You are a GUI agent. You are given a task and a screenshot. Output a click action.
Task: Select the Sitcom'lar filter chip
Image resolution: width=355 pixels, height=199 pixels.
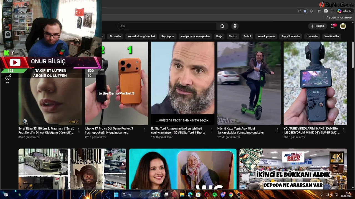[x=115, y=36]
